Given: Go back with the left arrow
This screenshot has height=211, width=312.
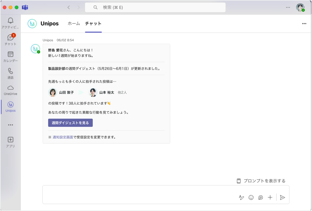Looking at the screenshot, I should (69, 8).
